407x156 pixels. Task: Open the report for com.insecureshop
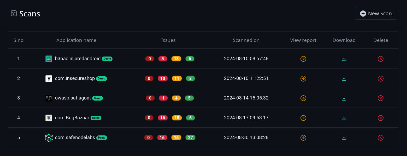303,79
